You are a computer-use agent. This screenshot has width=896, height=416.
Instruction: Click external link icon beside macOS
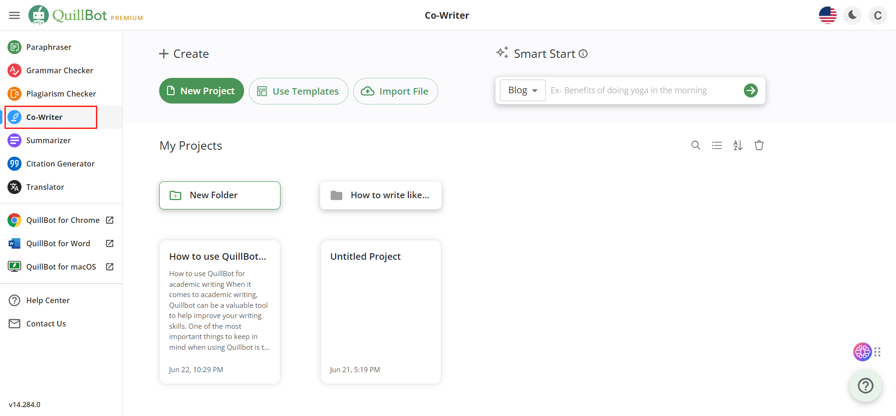110,267
